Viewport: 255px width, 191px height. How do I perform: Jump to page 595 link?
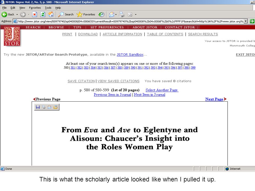(x=166, y=68)
